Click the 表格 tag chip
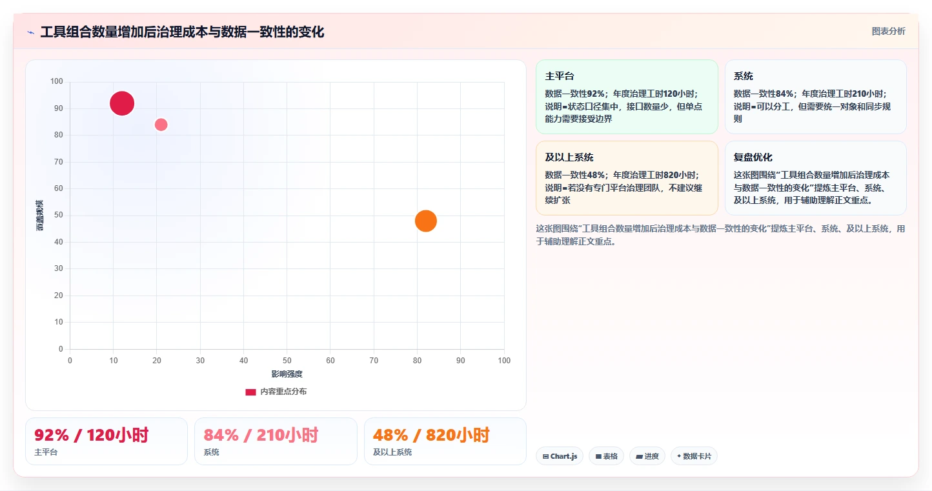 click(606, 456)
